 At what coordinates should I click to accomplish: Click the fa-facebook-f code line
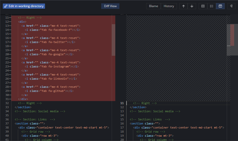tap(52, 30)
